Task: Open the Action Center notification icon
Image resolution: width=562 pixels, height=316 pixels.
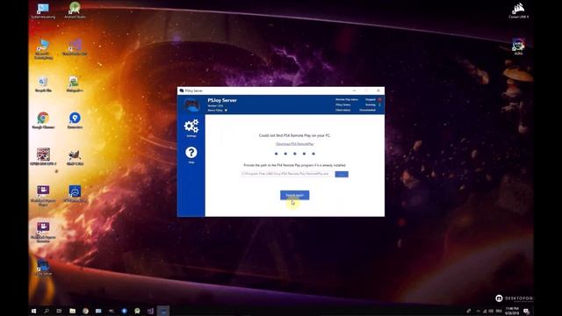Action: click(527, 311)
